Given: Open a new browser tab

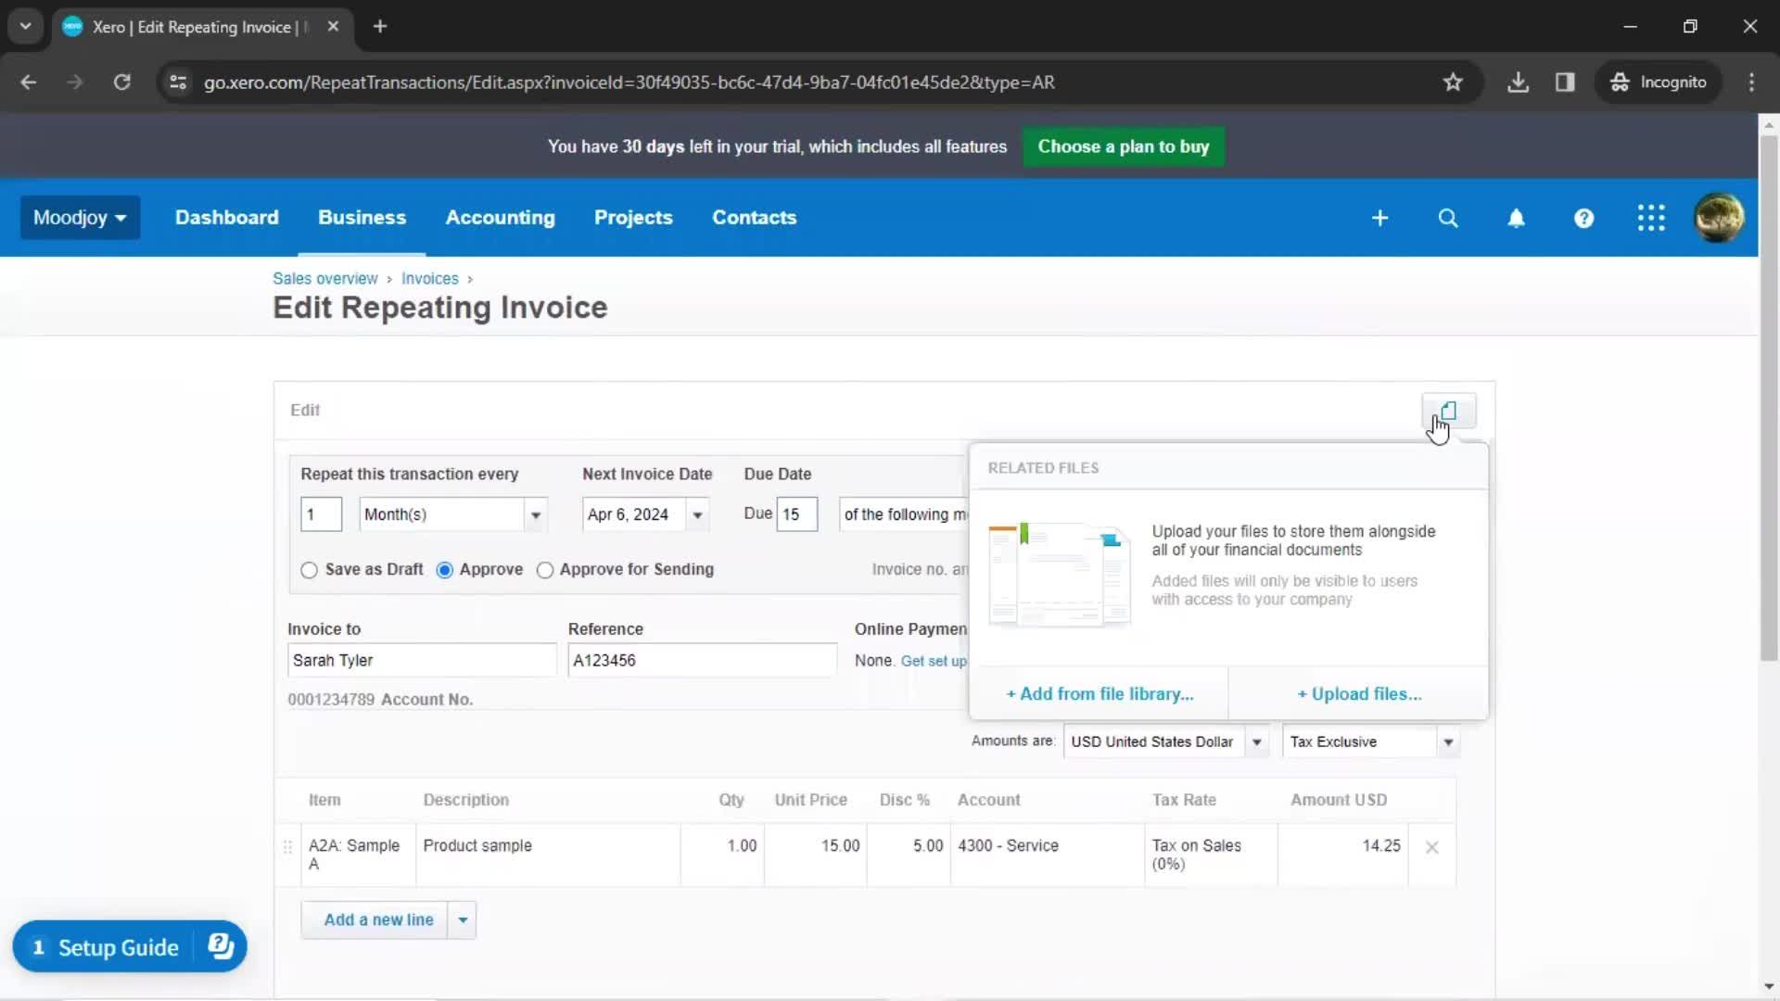Looking at the screenshot, I should pos(380,26).
